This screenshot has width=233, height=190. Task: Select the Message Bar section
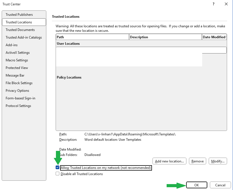pos(24,75)
